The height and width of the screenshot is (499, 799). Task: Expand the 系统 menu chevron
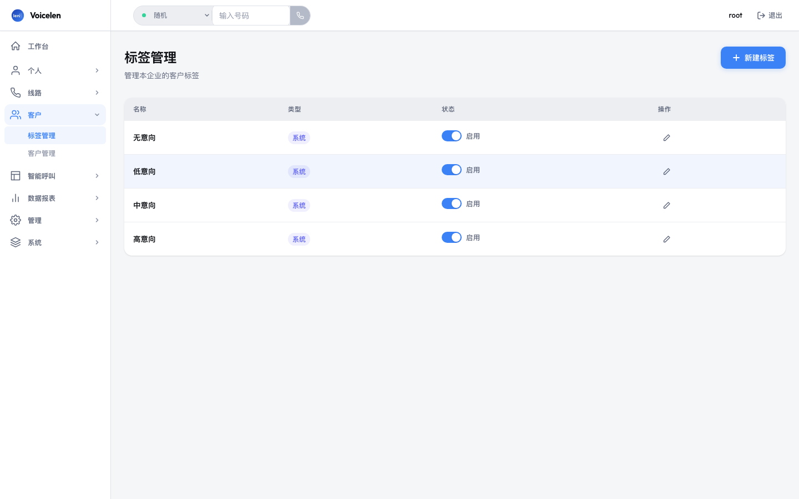pyautogui.click(x=97, y=242)
